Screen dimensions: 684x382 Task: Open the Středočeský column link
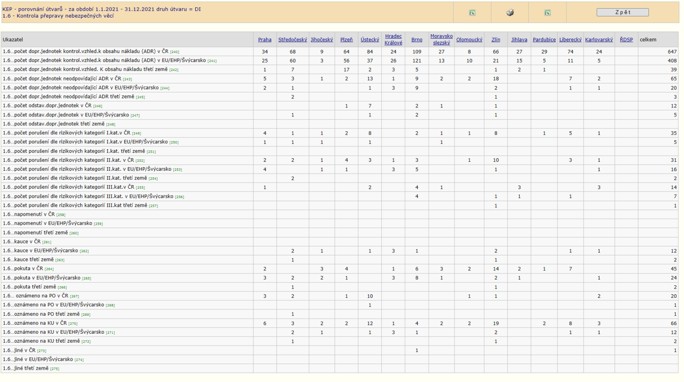coord(292,40)
